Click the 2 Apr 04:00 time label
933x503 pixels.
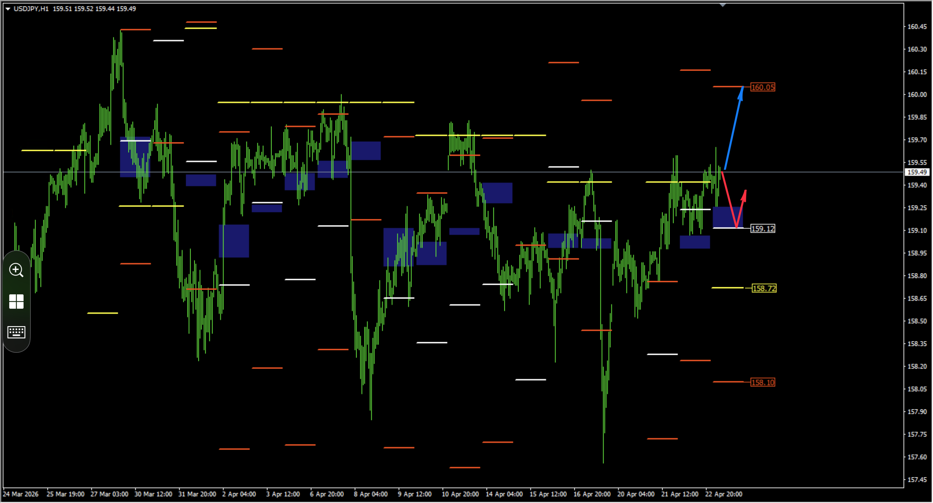click(x=239, y=494)
